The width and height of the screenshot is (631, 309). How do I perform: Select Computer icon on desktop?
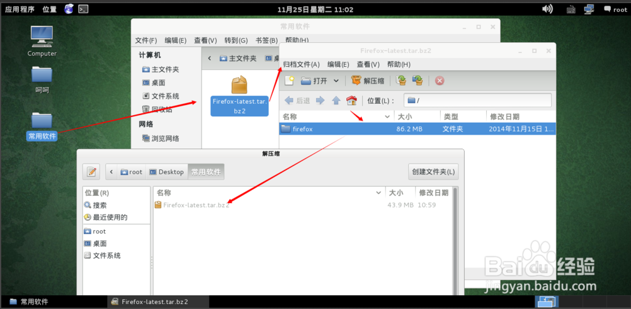pos(42,41)
